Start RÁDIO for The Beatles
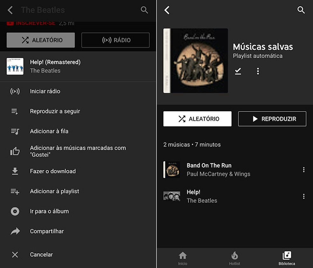The image size is (313, 268). tap(115, 40)
